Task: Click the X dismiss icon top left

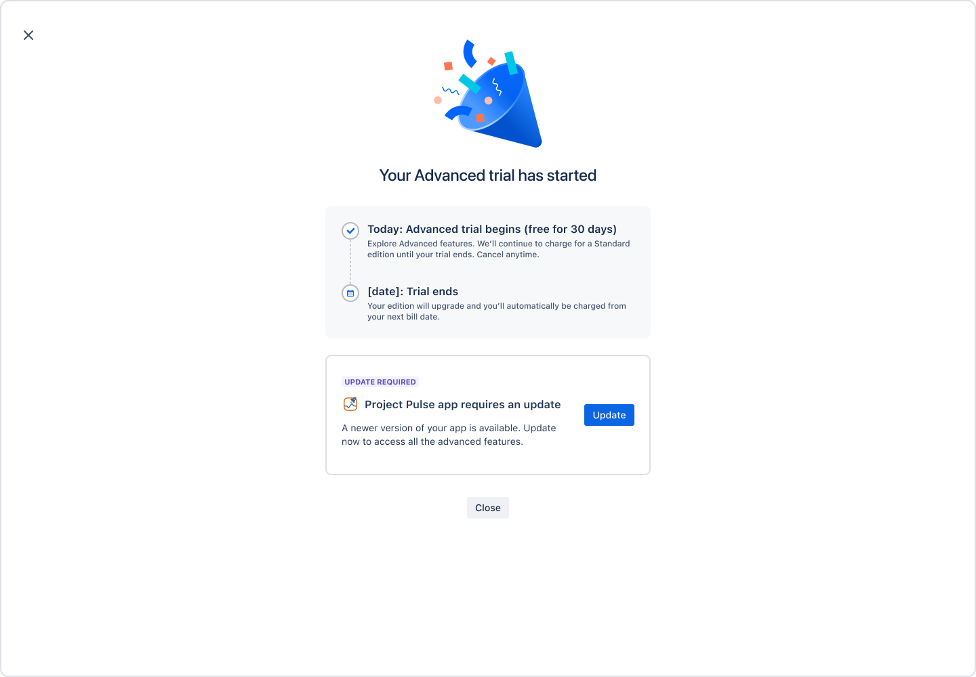Action: [x=28, y=35]
